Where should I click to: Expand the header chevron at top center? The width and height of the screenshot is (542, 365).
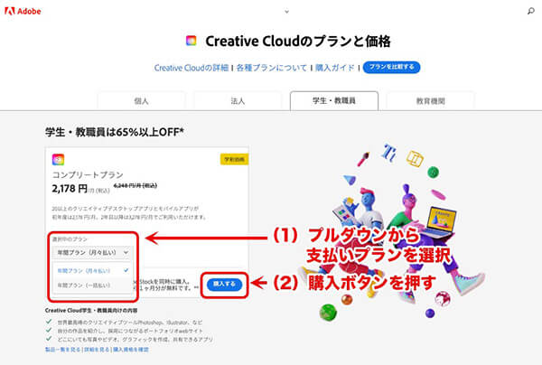286,12
